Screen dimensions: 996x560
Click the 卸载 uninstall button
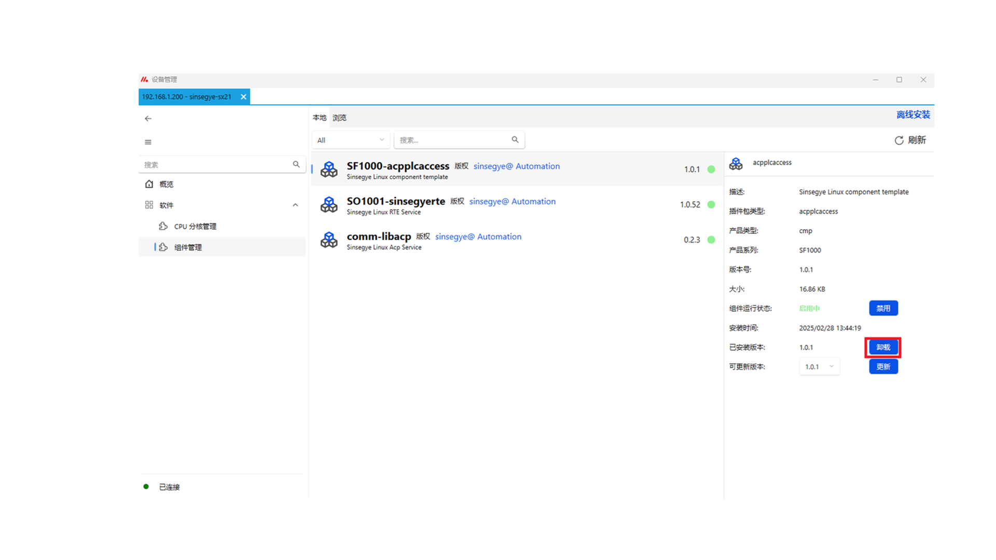883,347
